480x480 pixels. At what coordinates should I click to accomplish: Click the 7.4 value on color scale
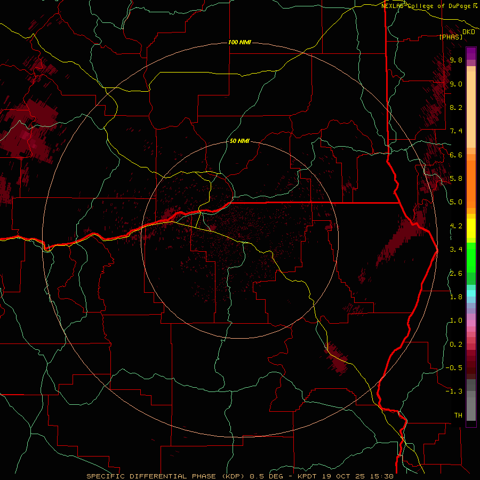456,131
